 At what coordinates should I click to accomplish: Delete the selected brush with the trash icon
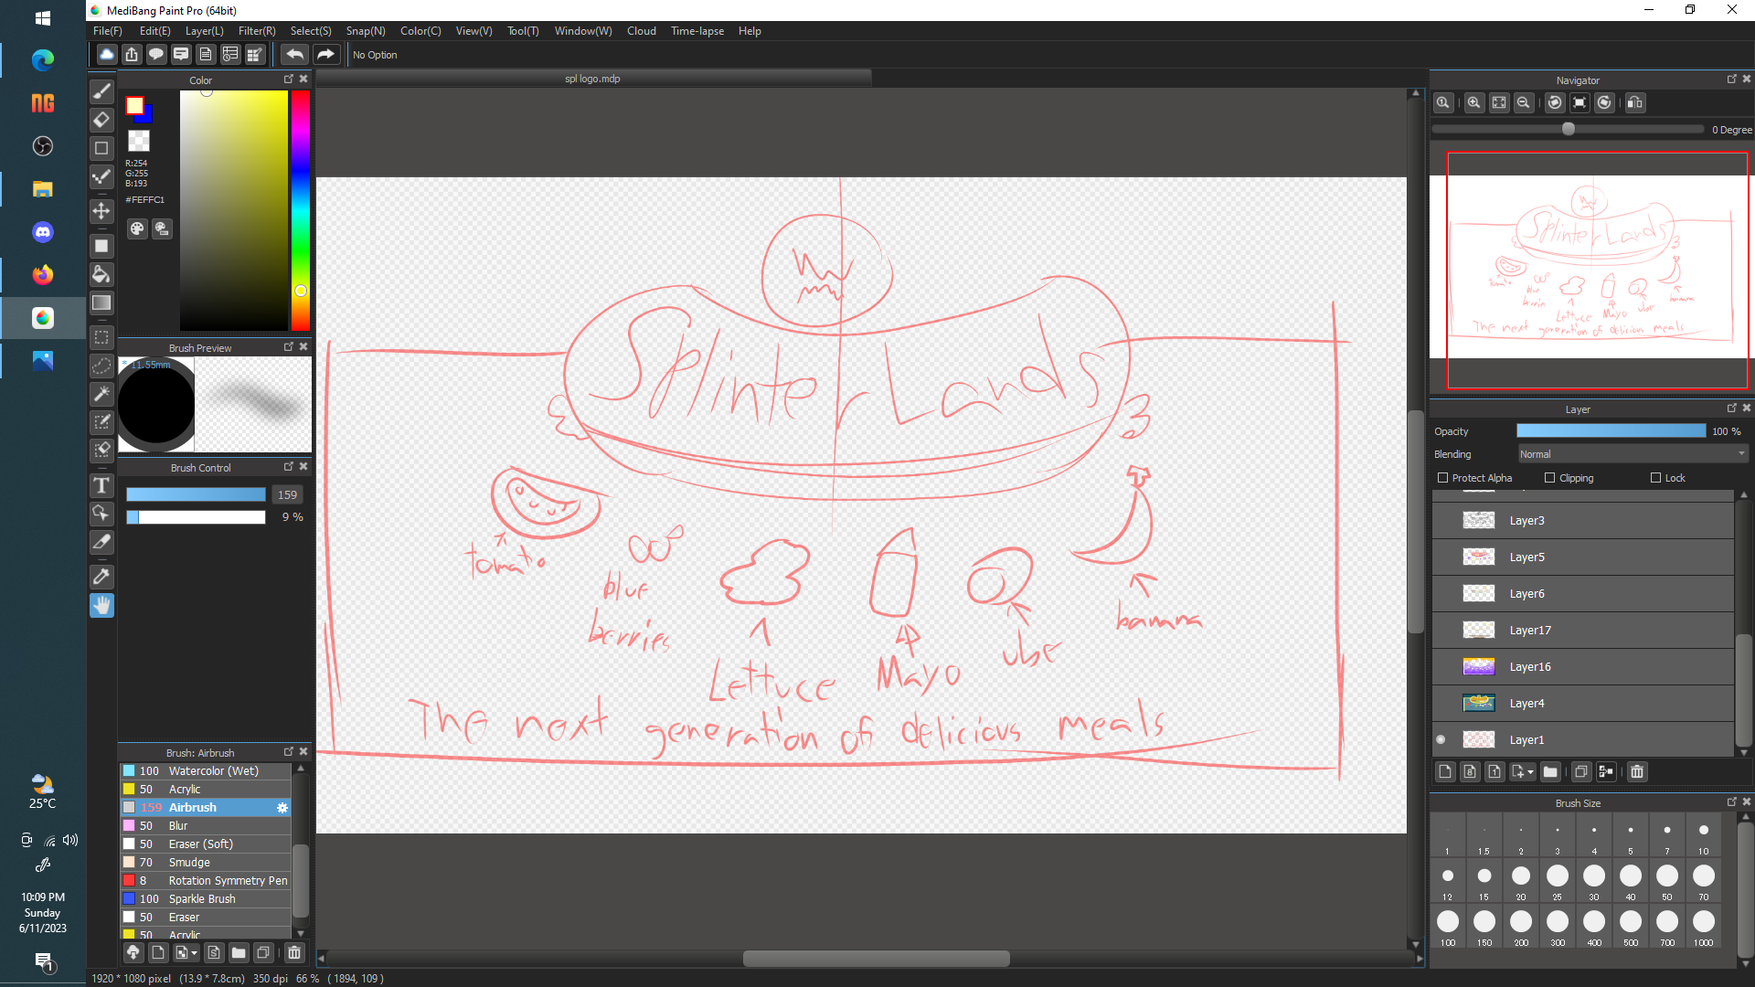(x=294, y=953)
